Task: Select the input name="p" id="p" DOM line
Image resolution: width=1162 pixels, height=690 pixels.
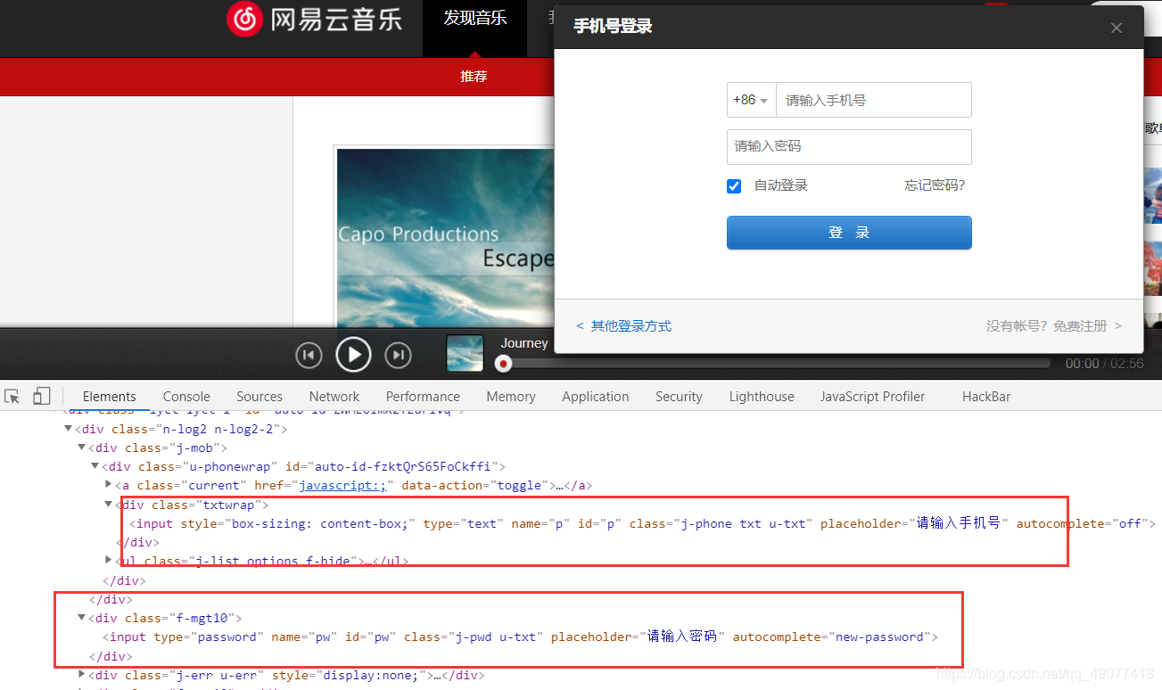Action: tap(642, 523)
